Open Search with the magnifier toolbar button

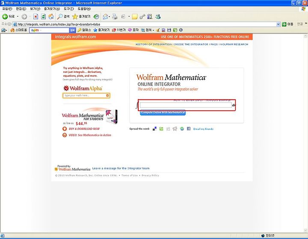point(63,17)
